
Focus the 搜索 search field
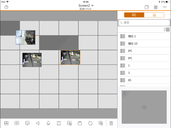pos(144,23)
